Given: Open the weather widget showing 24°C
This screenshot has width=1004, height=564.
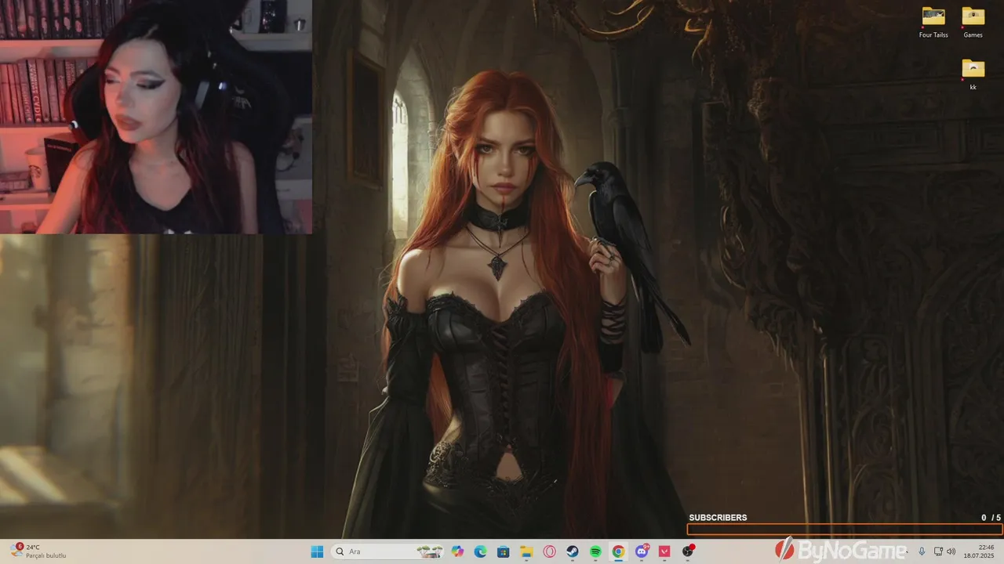Looking at the screenshot, I should pos(39,551).
